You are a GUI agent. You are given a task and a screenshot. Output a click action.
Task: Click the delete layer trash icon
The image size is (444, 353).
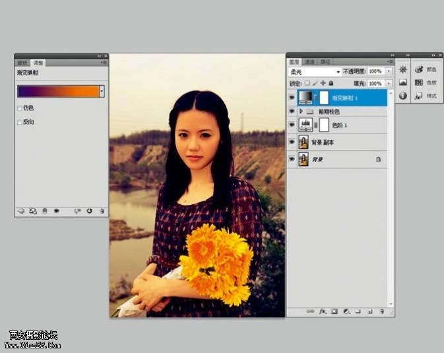click(382, 311)
